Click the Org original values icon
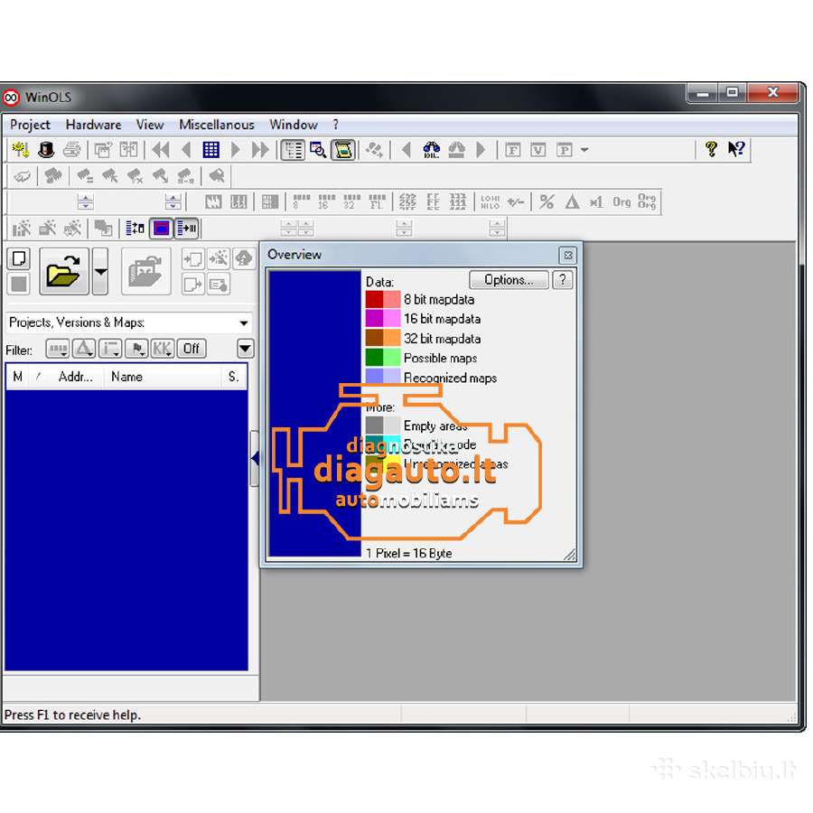This screenshot has height=813, width=813. tap(621, 201)
